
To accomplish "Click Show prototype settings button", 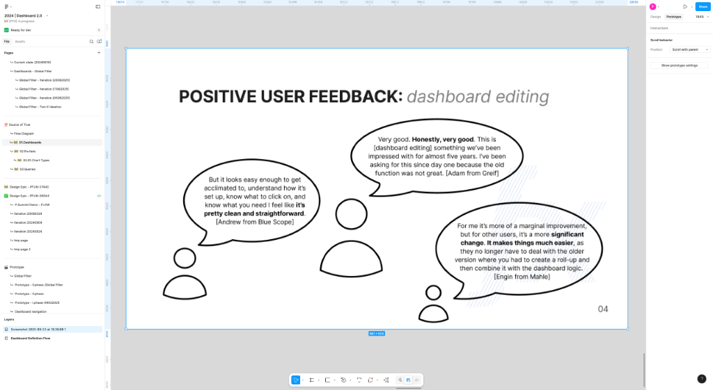I will (x=680, y=65).
